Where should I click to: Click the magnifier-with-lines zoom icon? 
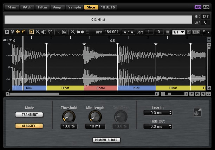pos(73,32)
